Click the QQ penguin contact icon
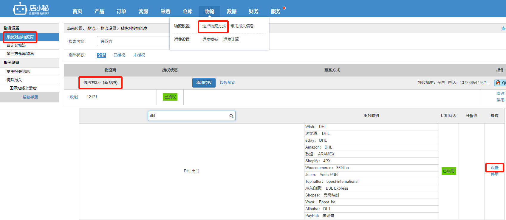This screenshot has width=506, height=220. click(x=498, y=83)
